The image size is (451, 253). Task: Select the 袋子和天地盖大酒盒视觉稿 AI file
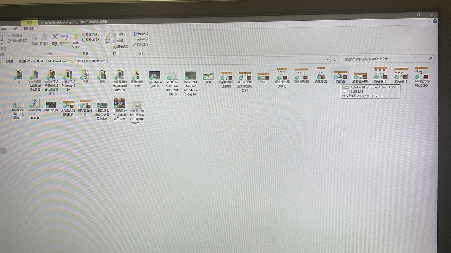click(245, 82)
